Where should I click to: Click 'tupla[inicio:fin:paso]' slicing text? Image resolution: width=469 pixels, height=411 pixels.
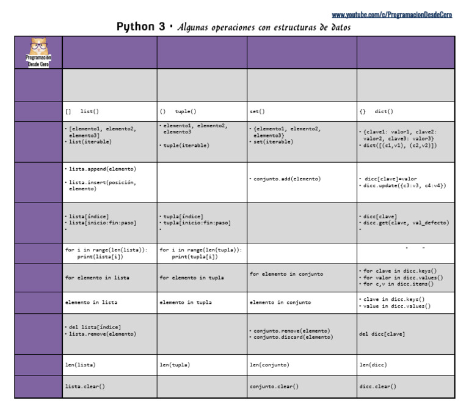tap(197, 223)
